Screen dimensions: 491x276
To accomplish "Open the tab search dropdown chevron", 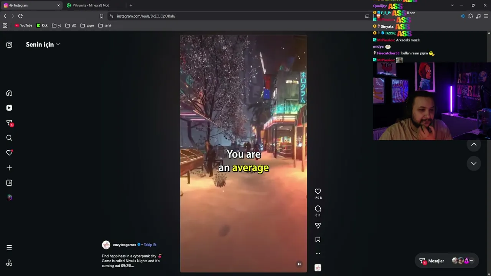I will [x=452, y=5].
